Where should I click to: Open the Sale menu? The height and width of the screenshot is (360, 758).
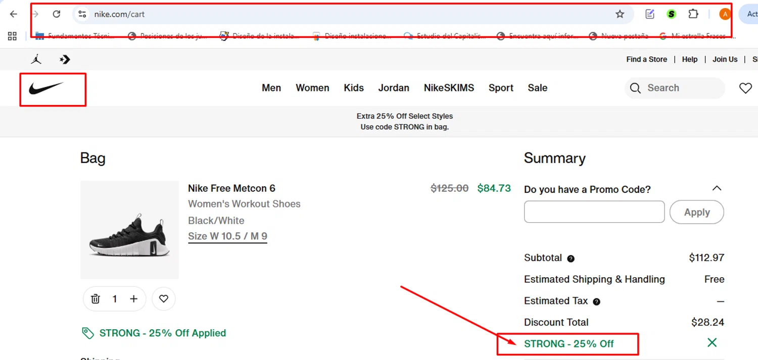point(537,88)
